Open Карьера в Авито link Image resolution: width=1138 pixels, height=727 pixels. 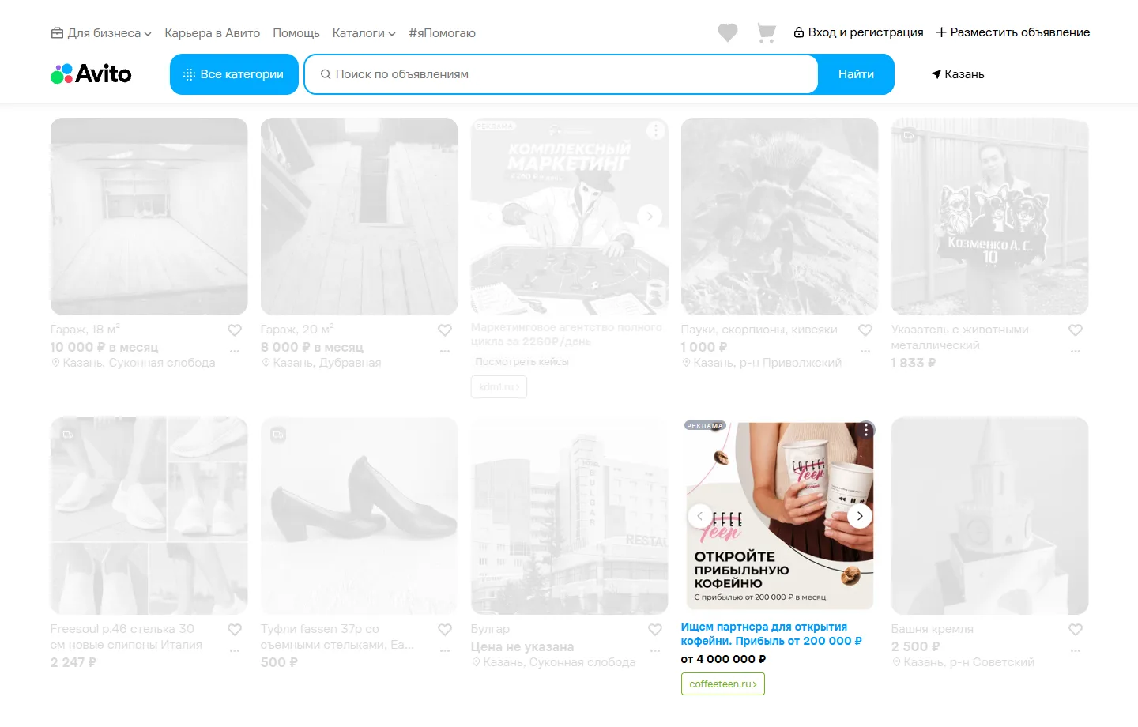click(x=212, y=33)
